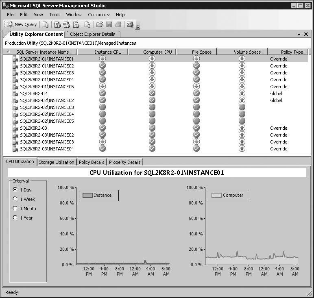Switch to CPU Utilization tab
The image size is (314, 298).
(x=20, y=161)
